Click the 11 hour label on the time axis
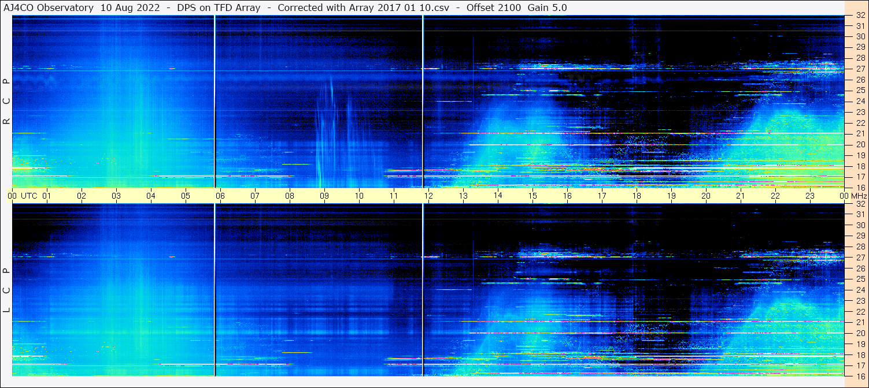 (x=394, y=196)
